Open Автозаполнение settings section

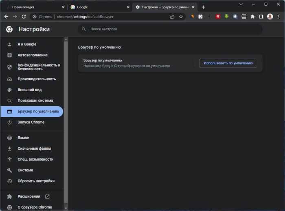[32, 55]
